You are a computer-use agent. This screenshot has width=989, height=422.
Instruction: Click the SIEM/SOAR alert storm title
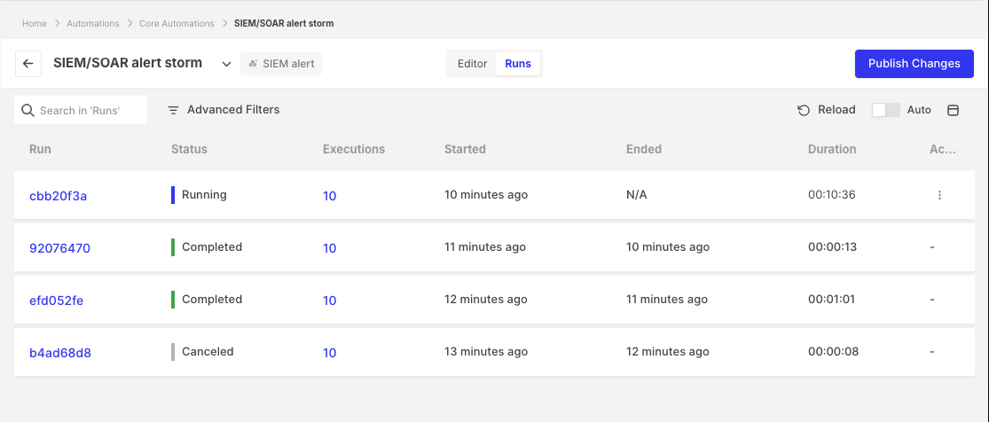click(x=128, y=63)
